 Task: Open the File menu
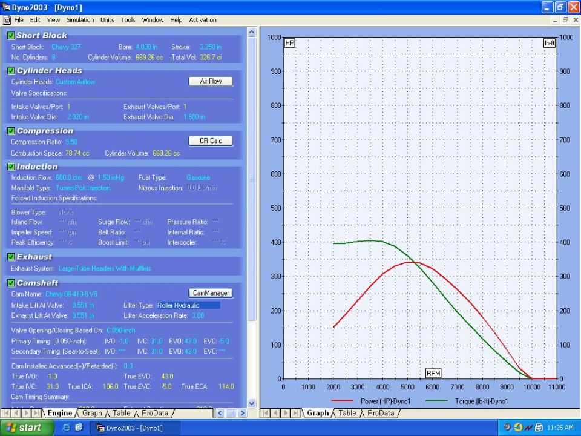click(x=19, y=20)
